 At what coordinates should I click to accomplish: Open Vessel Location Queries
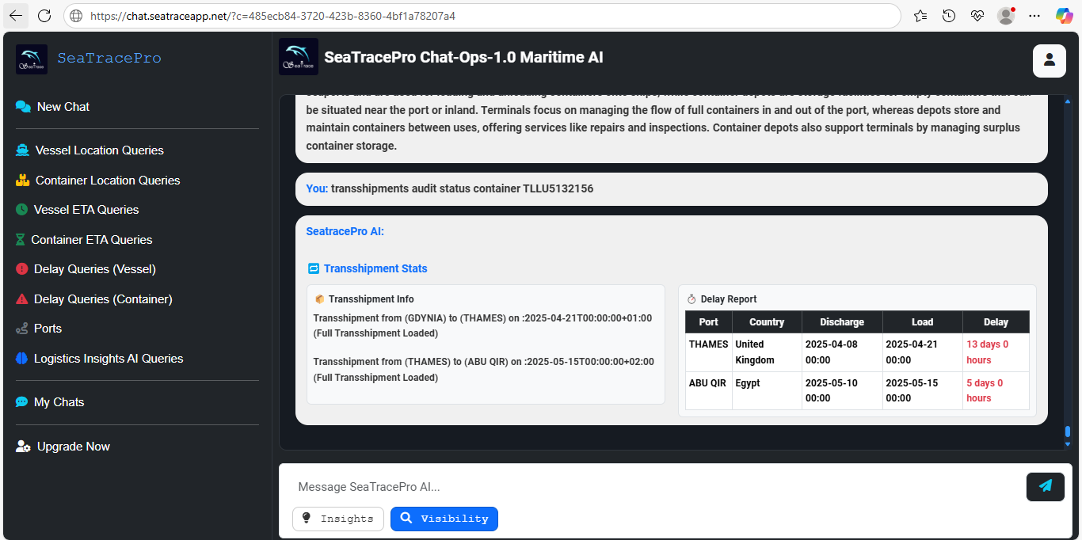click(100, 150)
